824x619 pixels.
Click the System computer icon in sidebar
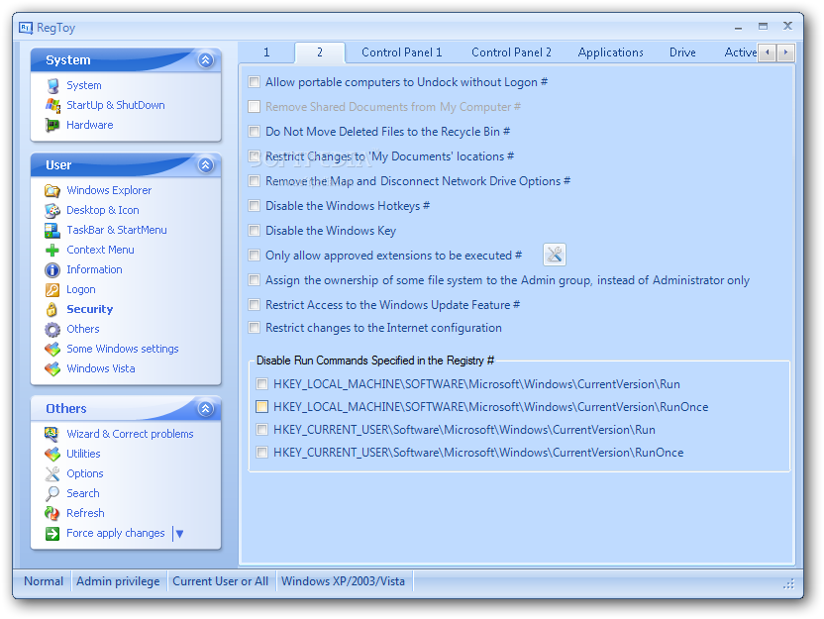pos(52,85)
